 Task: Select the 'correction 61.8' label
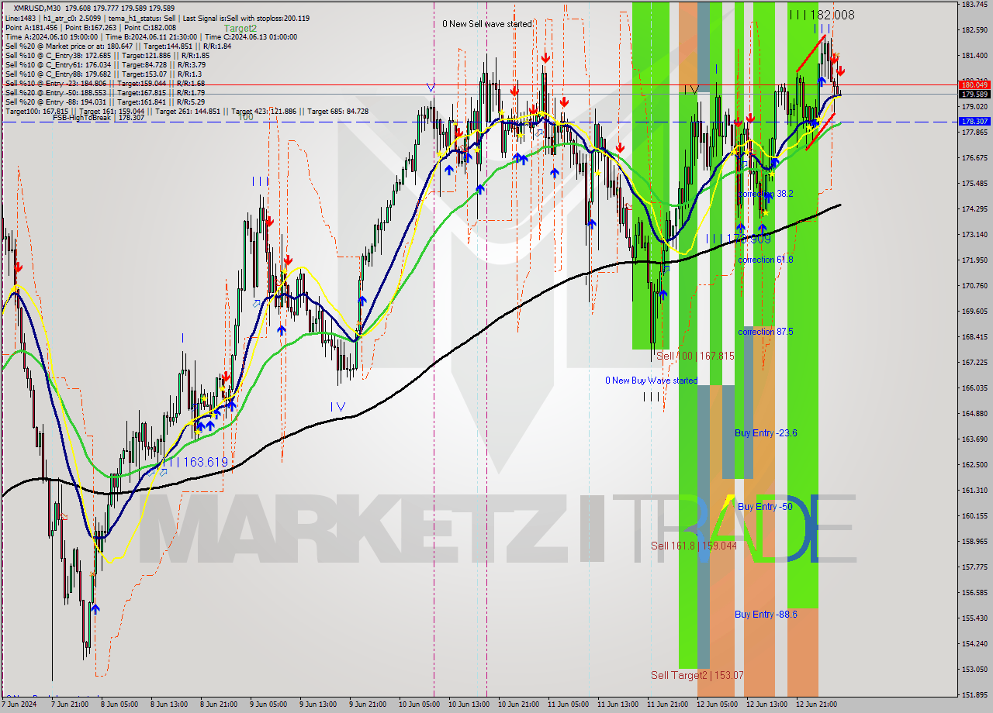click(766, 260)
